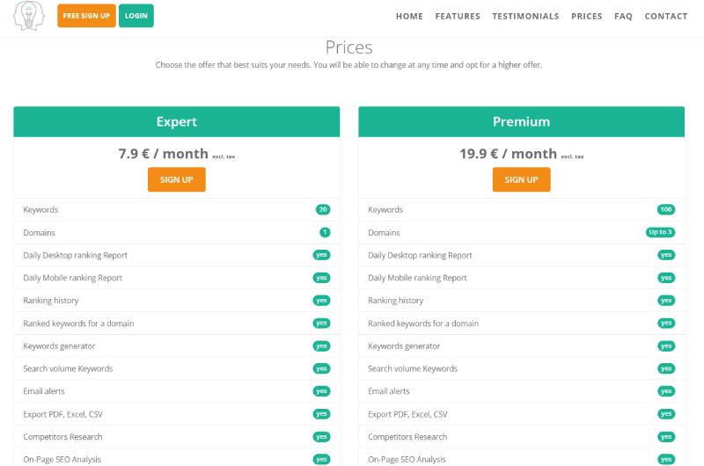The height and width of the screenshot is (466, 704).
Task: Click Expert Ranking history text
Action: coord(51,301)
